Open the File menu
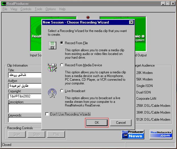 coord(5,9)
